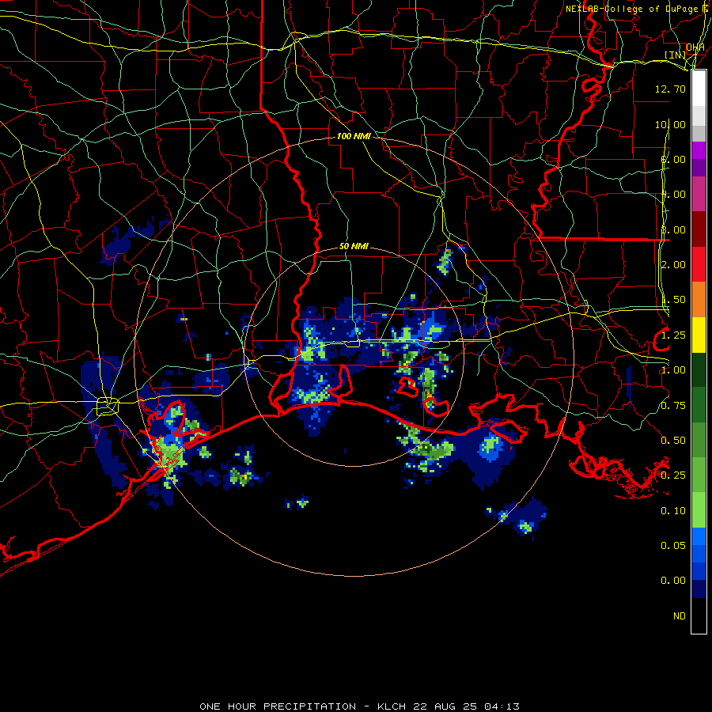The image size is (712, 712).
Task: Select the white swatch beside 12.70
Action: 699,89
